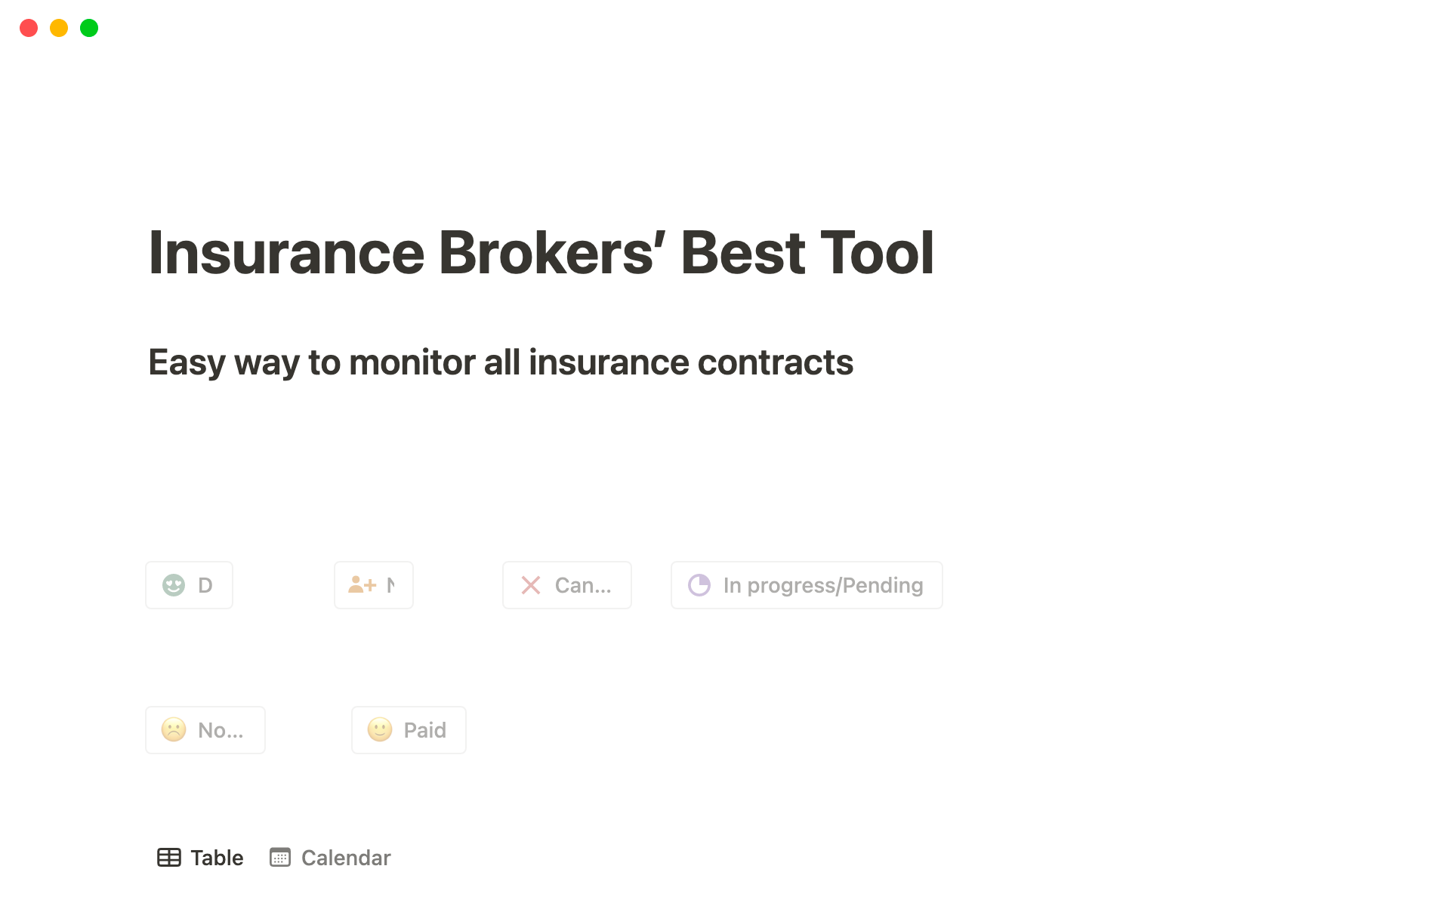Switch to the Table view tab
The width and height of the screenshot is (1450, 906).
[216, 858]
